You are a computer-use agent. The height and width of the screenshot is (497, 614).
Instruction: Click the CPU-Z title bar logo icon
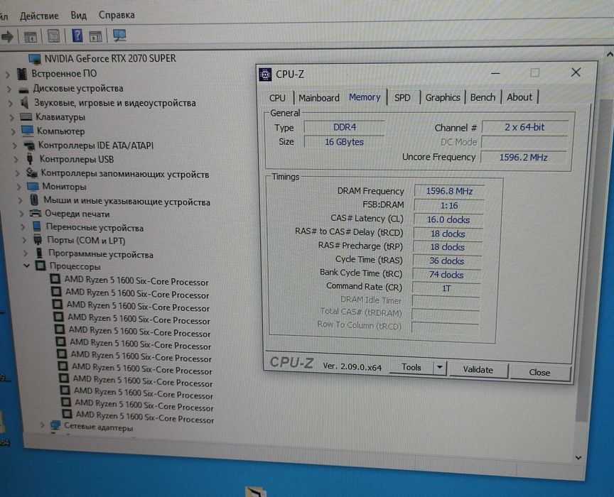pos(265,75)
